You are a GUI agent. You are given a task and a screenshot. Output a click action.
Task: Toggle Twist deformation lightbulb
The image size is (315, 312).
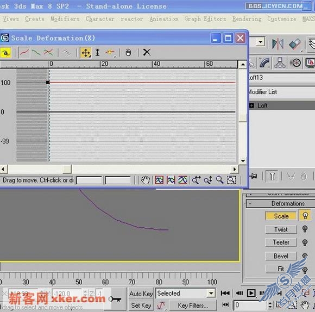pos(305,229)
